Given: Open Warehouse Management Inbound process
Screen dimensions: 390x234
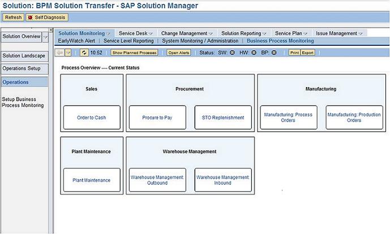Looking at the screenshot, I should (223, 180).
